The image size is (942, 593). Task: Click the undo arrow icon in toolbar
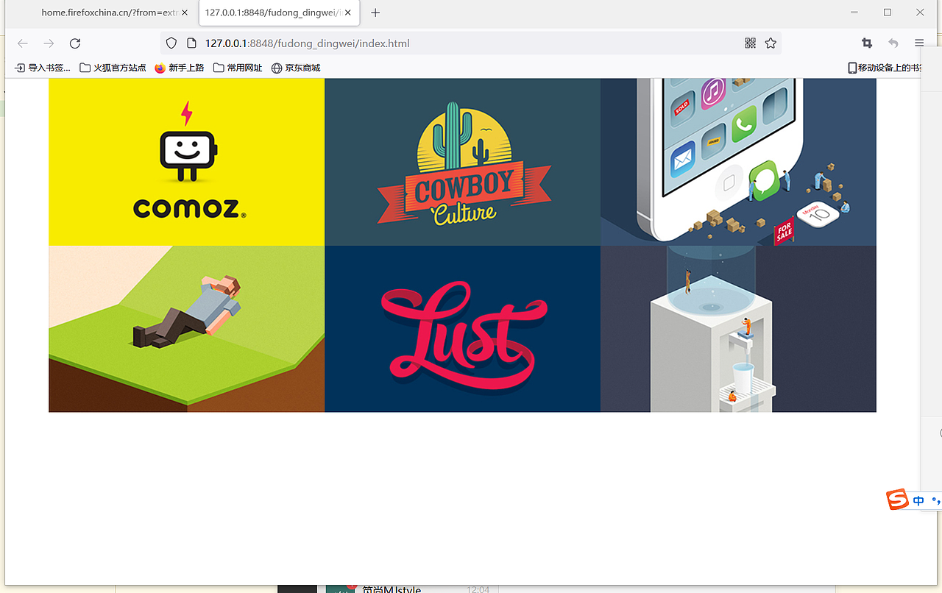(893, 43)
